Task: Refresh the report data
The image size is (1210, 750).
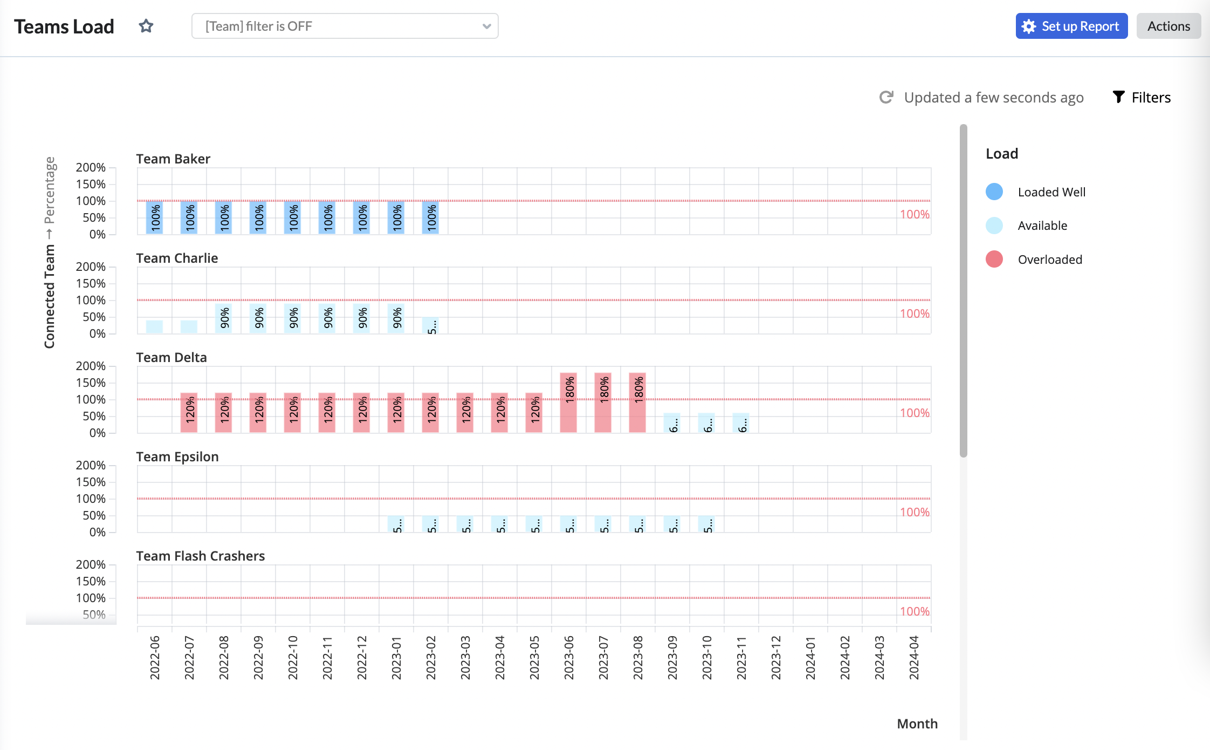Action: [886, 98]
